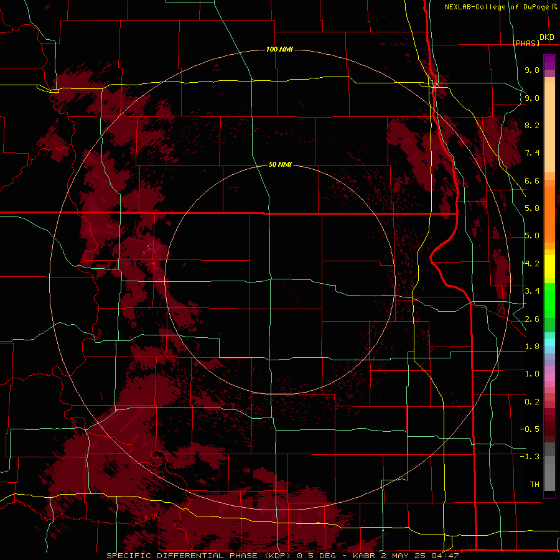Click the 8.2 value on the color scale

click(532, 125)
